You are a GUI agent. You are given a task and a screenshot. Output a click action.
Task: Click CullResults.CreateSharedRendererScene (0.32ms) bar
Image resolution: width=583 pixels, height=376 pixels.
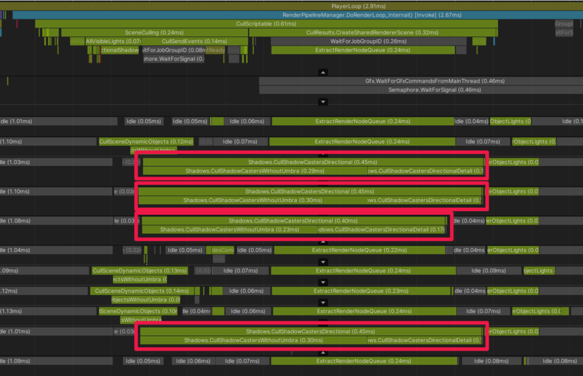[x=372, y=33]
